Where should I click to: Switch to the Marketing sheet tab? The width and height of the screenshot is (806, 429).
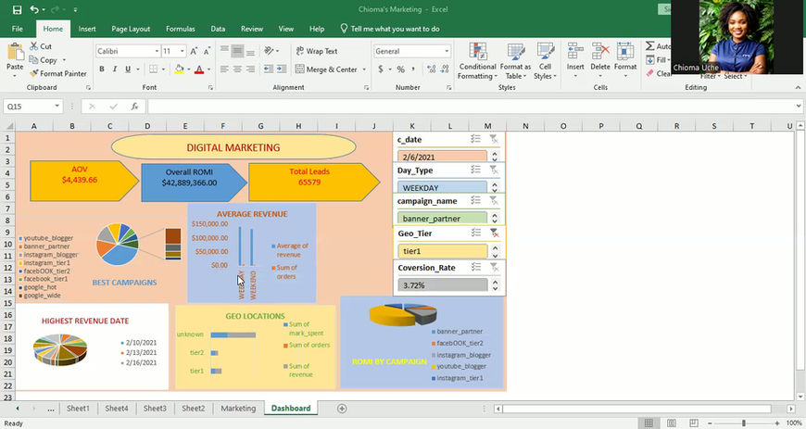238,409
